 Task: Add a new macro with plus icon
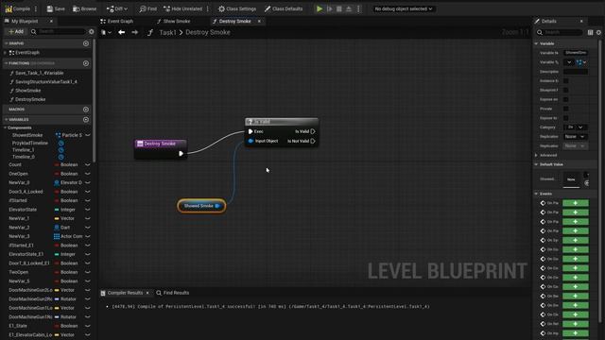coord(86,110)
